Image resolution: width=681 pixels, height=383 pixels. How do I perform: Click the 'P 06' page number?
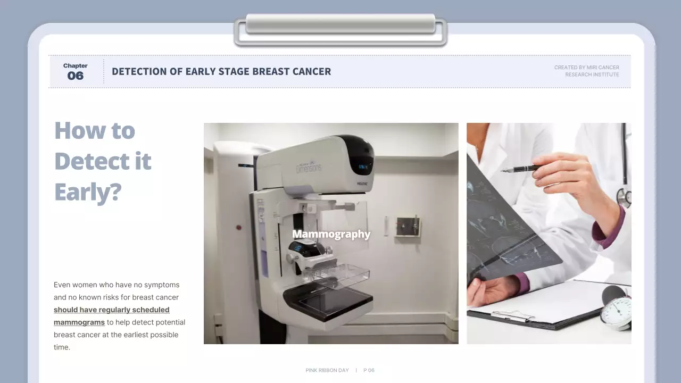click(x=369, y=370)
